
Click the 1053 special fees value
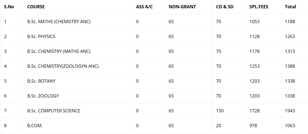(255, 22)
